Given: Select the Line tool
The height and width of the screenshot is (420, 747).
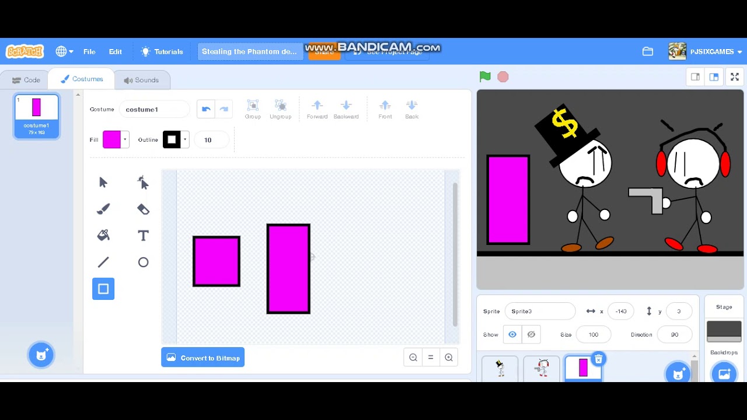Looking at the screenshot, I should pos(103,262).
